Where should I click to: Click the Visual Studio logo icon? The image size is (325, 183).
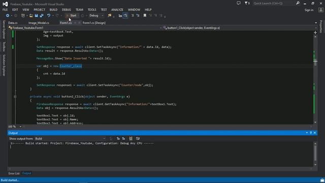pyautogui.click(x=5, y=4)
